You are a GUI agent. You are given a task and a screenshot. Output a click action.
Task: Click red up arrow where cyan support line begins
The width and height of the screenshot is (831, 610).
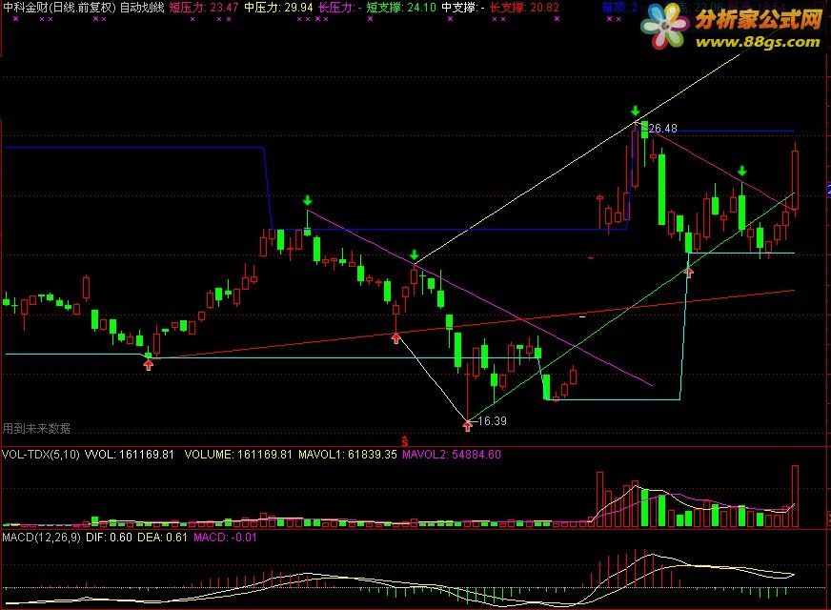[x=149, y=365]
